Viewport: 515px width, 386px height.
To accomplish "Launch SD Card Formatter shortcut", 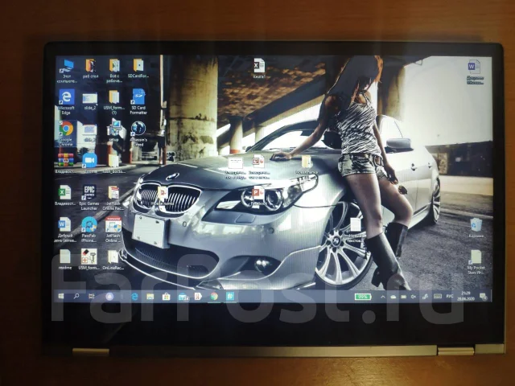I will (x=138, y=102).
